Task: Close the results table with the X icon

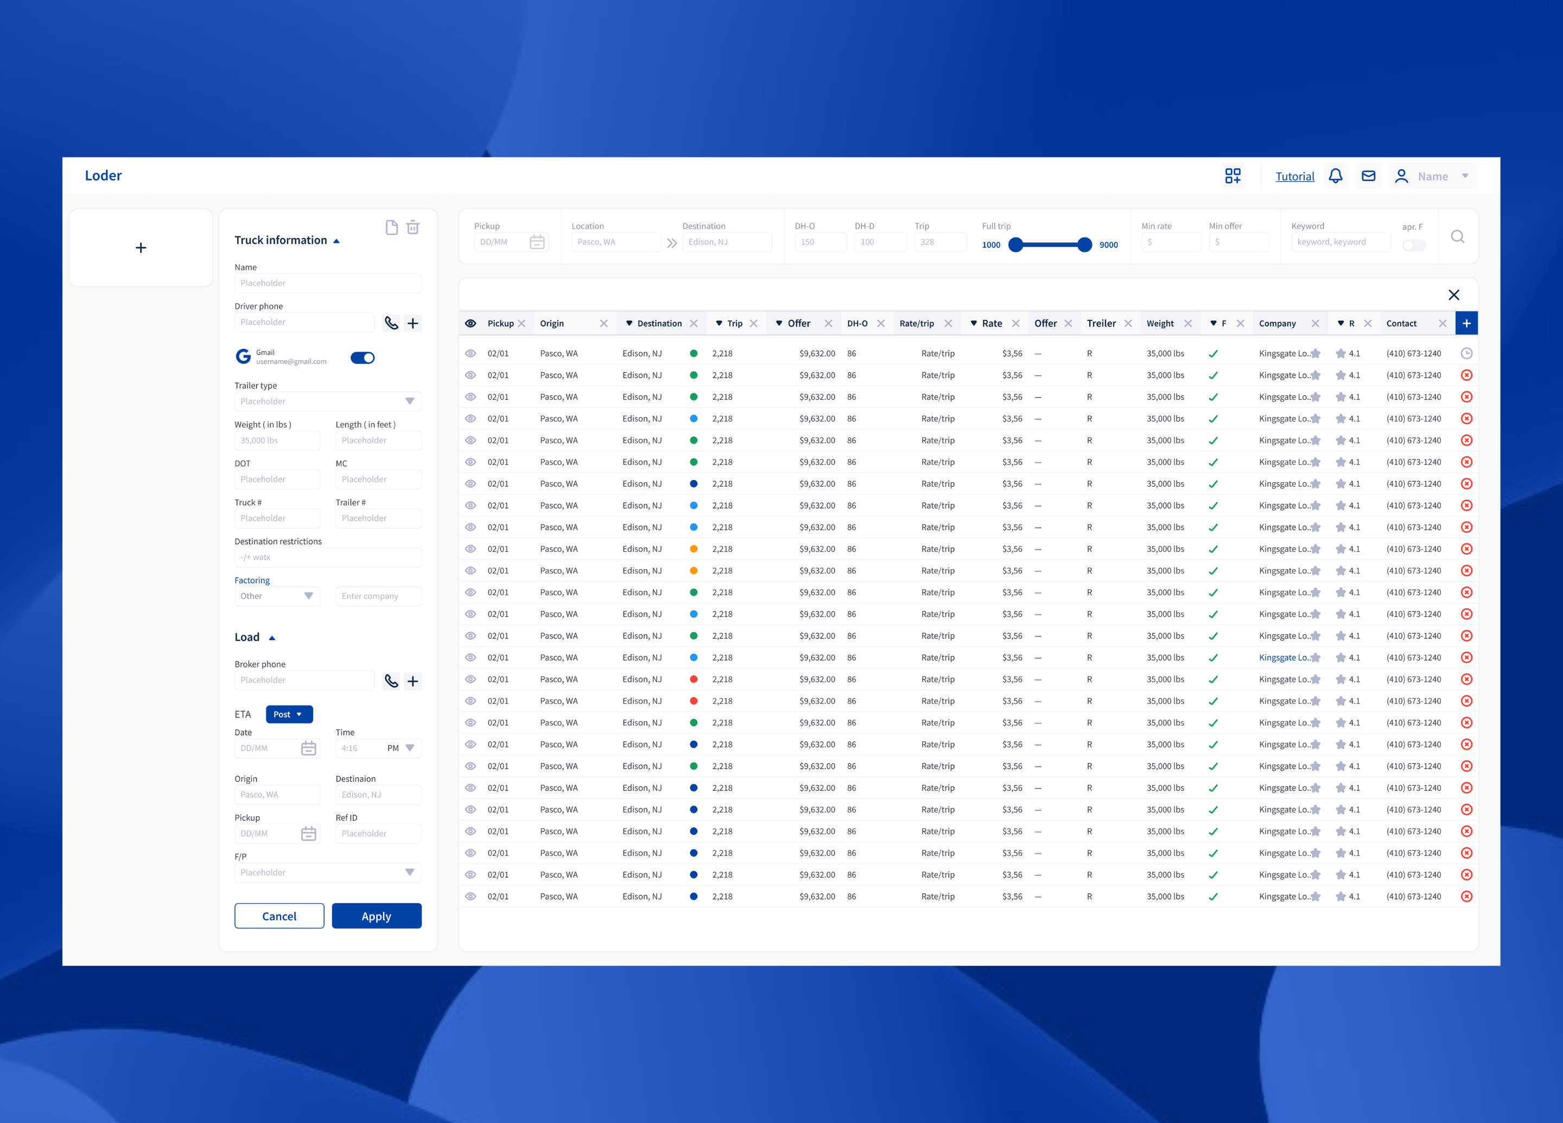Action: click(1454, 295)
